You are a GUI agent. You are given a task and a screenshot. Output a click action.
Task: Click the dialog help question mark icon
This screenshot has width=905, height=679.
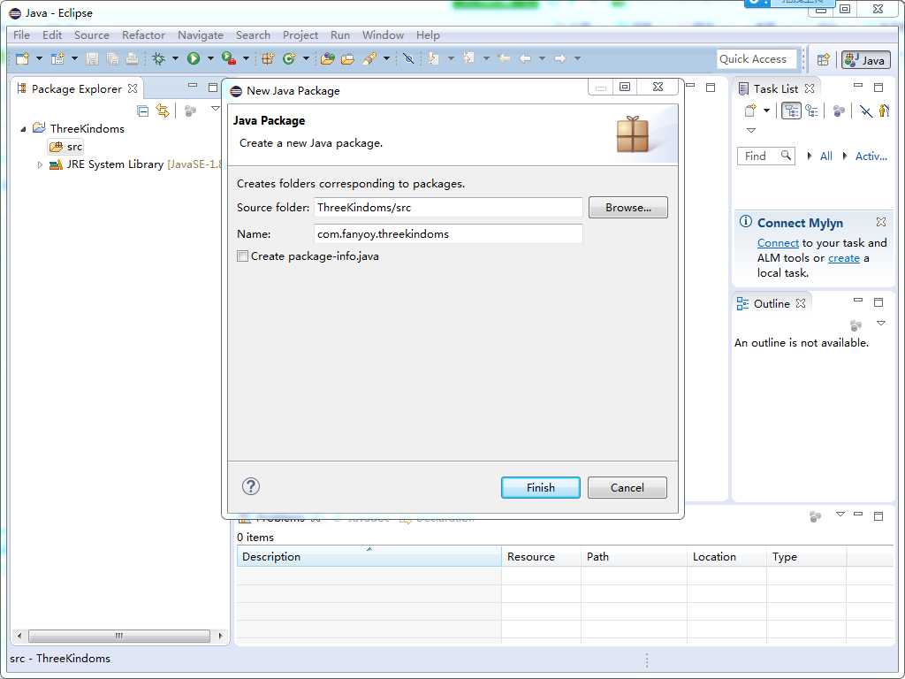[x=250, y=486]
